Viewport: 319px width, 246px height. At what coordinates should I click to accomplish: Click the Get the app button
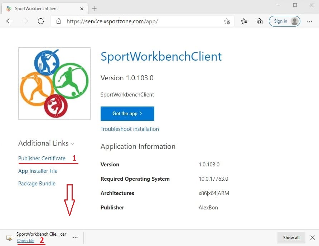127,113
